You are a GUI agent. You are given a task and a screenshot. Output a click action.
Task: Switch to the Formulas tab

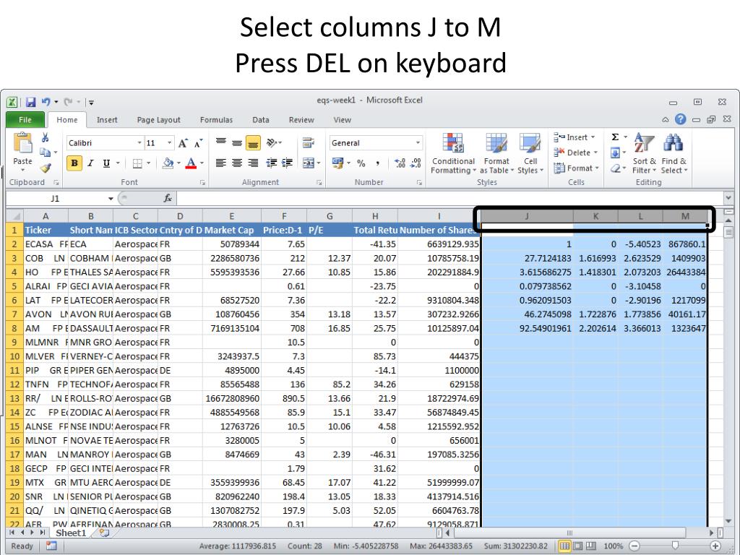[216, 120]
